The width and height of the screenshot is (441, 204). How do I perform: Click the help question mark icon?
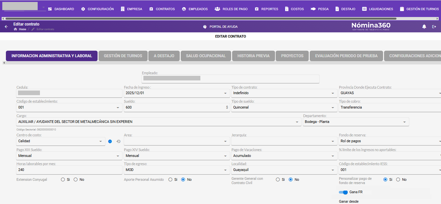click(x=205, y=27)
